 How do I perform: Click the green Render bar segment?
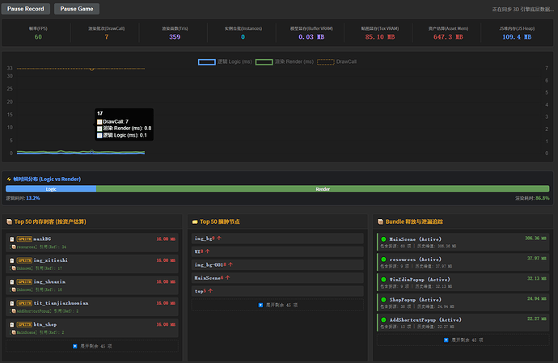[323, 189]
